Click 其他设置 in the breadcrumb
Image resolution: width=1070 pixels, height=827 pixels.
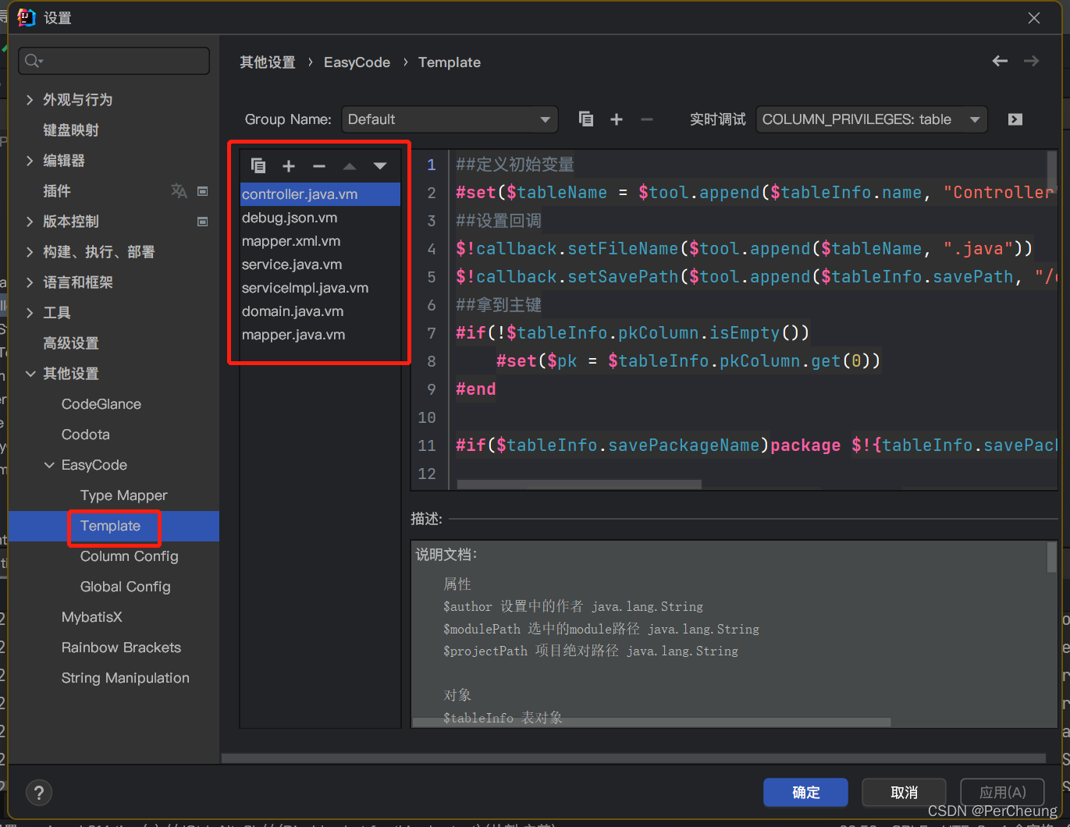268,62
